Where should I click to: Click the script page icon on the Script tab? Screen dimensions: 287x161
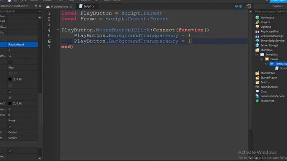click(81, 6)
